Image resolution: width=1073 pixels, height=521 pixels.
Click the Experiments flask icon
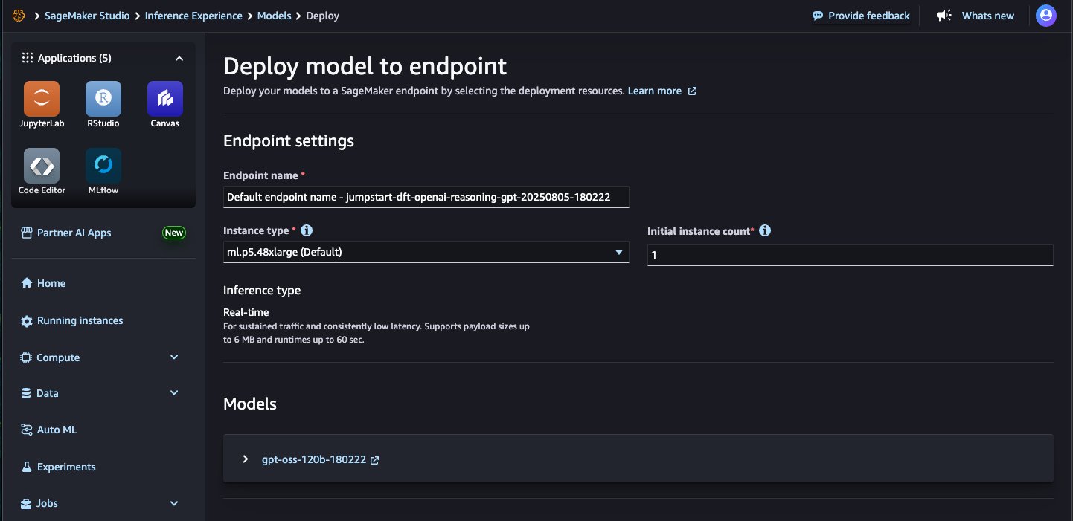(27, 467)
